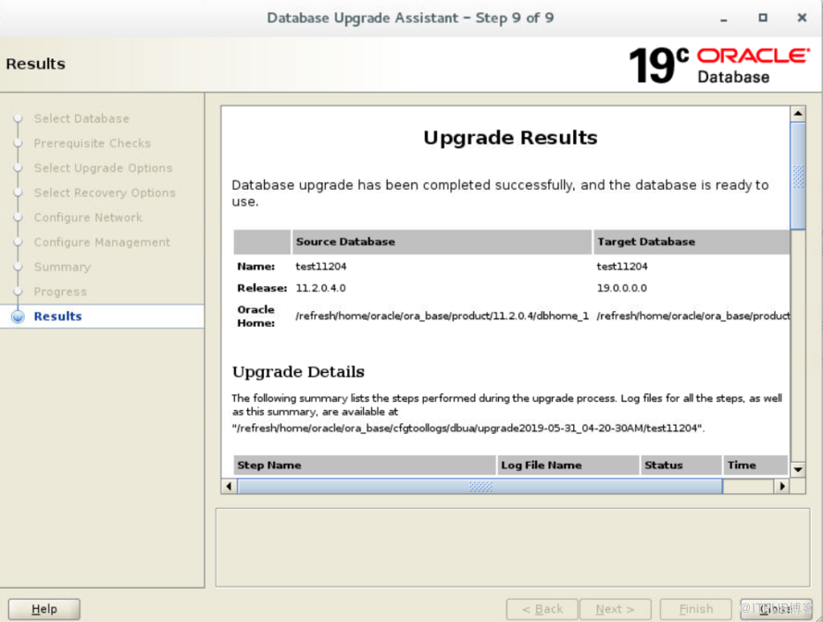Select the Results step in sidebar
Viewport: 823px width, 622px height.
pyautogui.click(x=57, y=317)
